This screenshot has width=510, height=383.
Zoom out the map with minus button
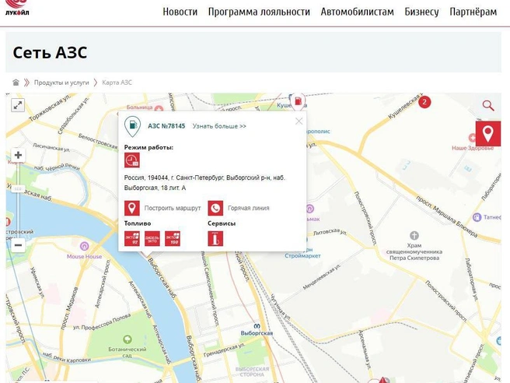(x=18, y=245)
